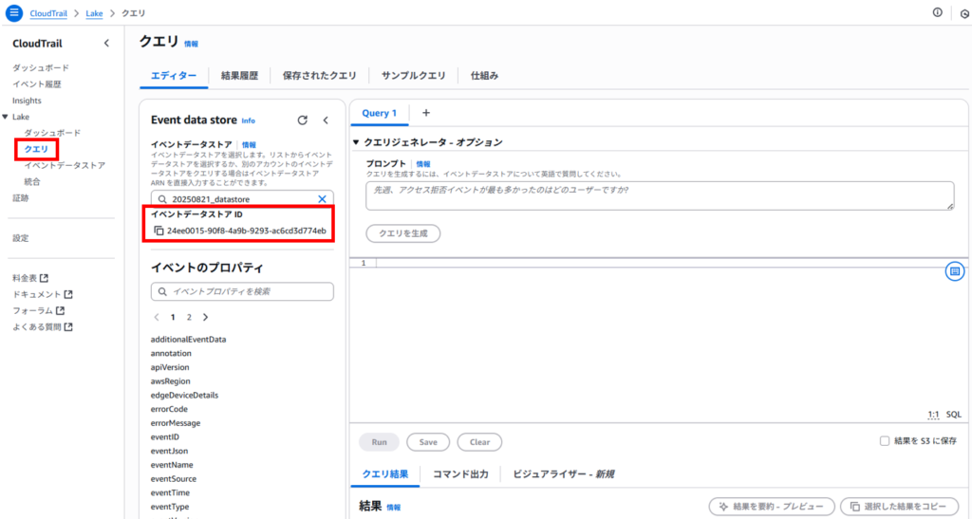The width and height of the screenshot is (972, 519).
Task: Add a new query tab
Action: (426, 113)
